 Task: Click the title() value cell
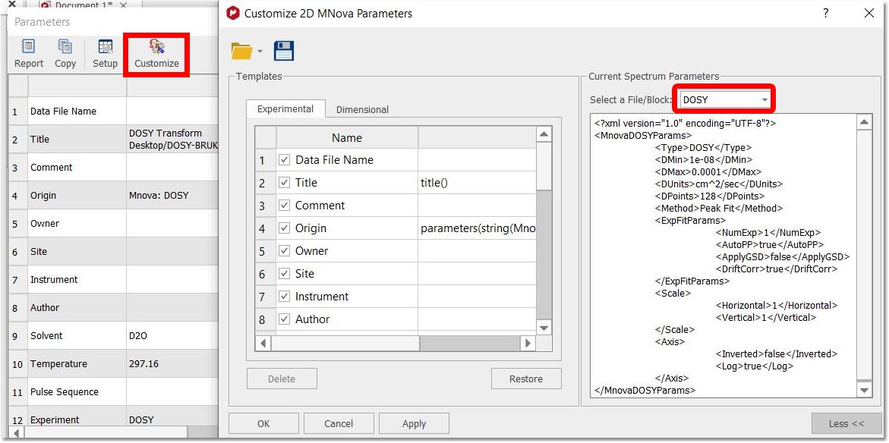click(x=477, y=182)
